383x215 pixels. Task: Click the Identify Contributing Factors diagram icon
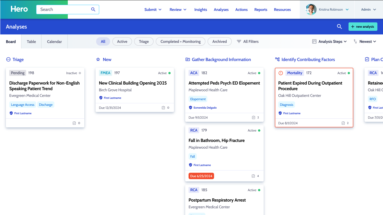pos(277,59)
